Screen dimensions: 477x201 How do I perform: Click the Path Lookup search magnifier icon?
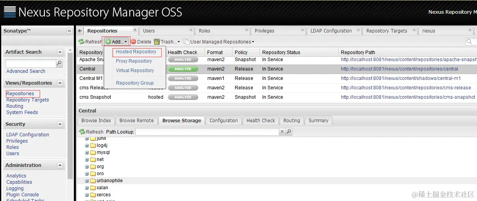click(x=289, y=132)
